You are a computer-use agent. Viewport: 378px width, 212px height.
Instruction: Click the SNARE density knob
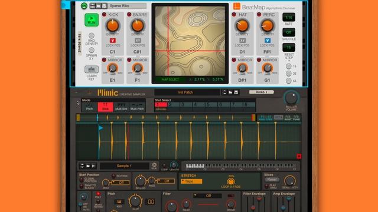[138, 25]
